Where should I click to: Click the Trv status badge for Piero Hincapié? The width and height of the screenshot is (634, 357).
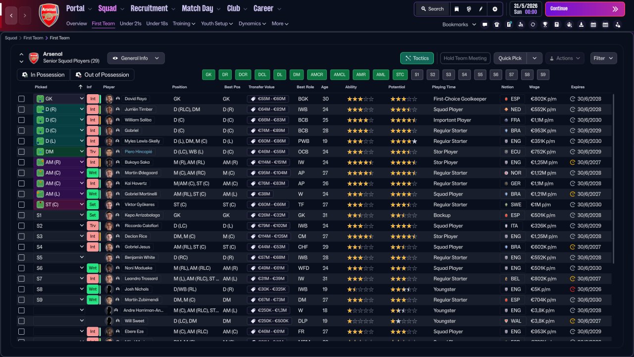[93, 152]
